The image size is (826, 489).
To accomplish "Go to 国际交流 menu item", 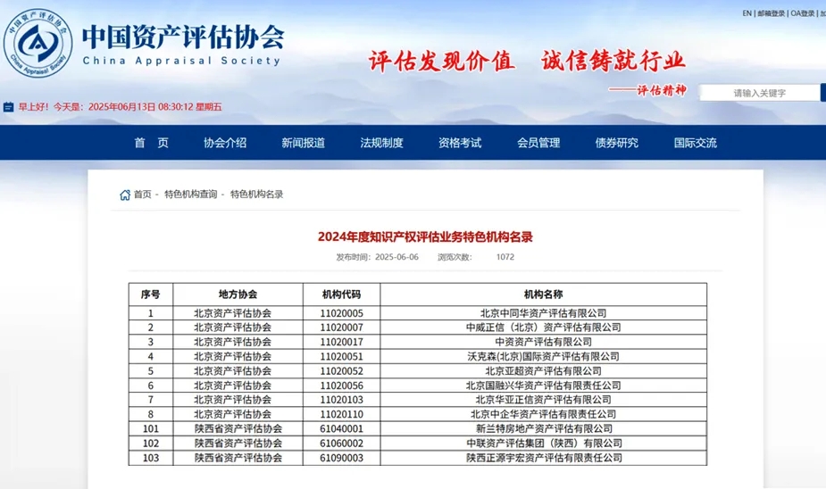I will click(696, 143).
